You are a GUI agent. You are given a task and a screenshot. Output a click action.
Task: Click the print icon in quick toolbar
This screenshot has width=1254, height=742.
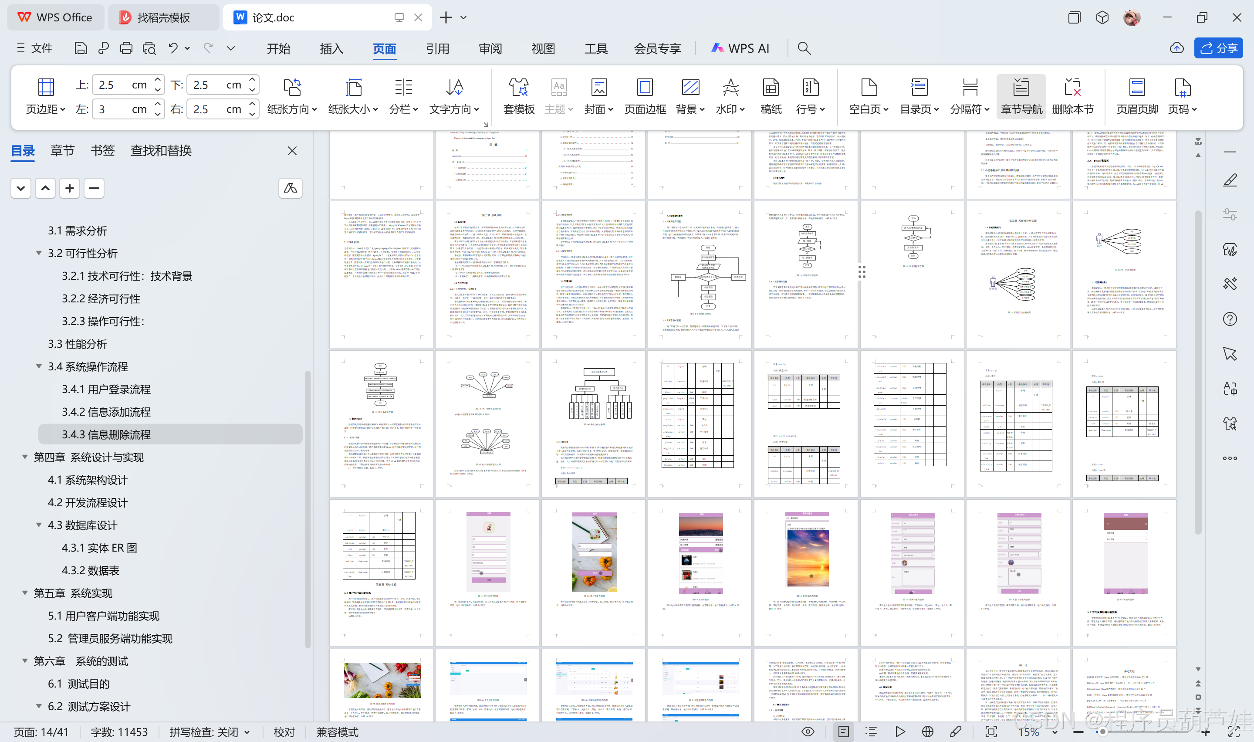tap(126, 48)
